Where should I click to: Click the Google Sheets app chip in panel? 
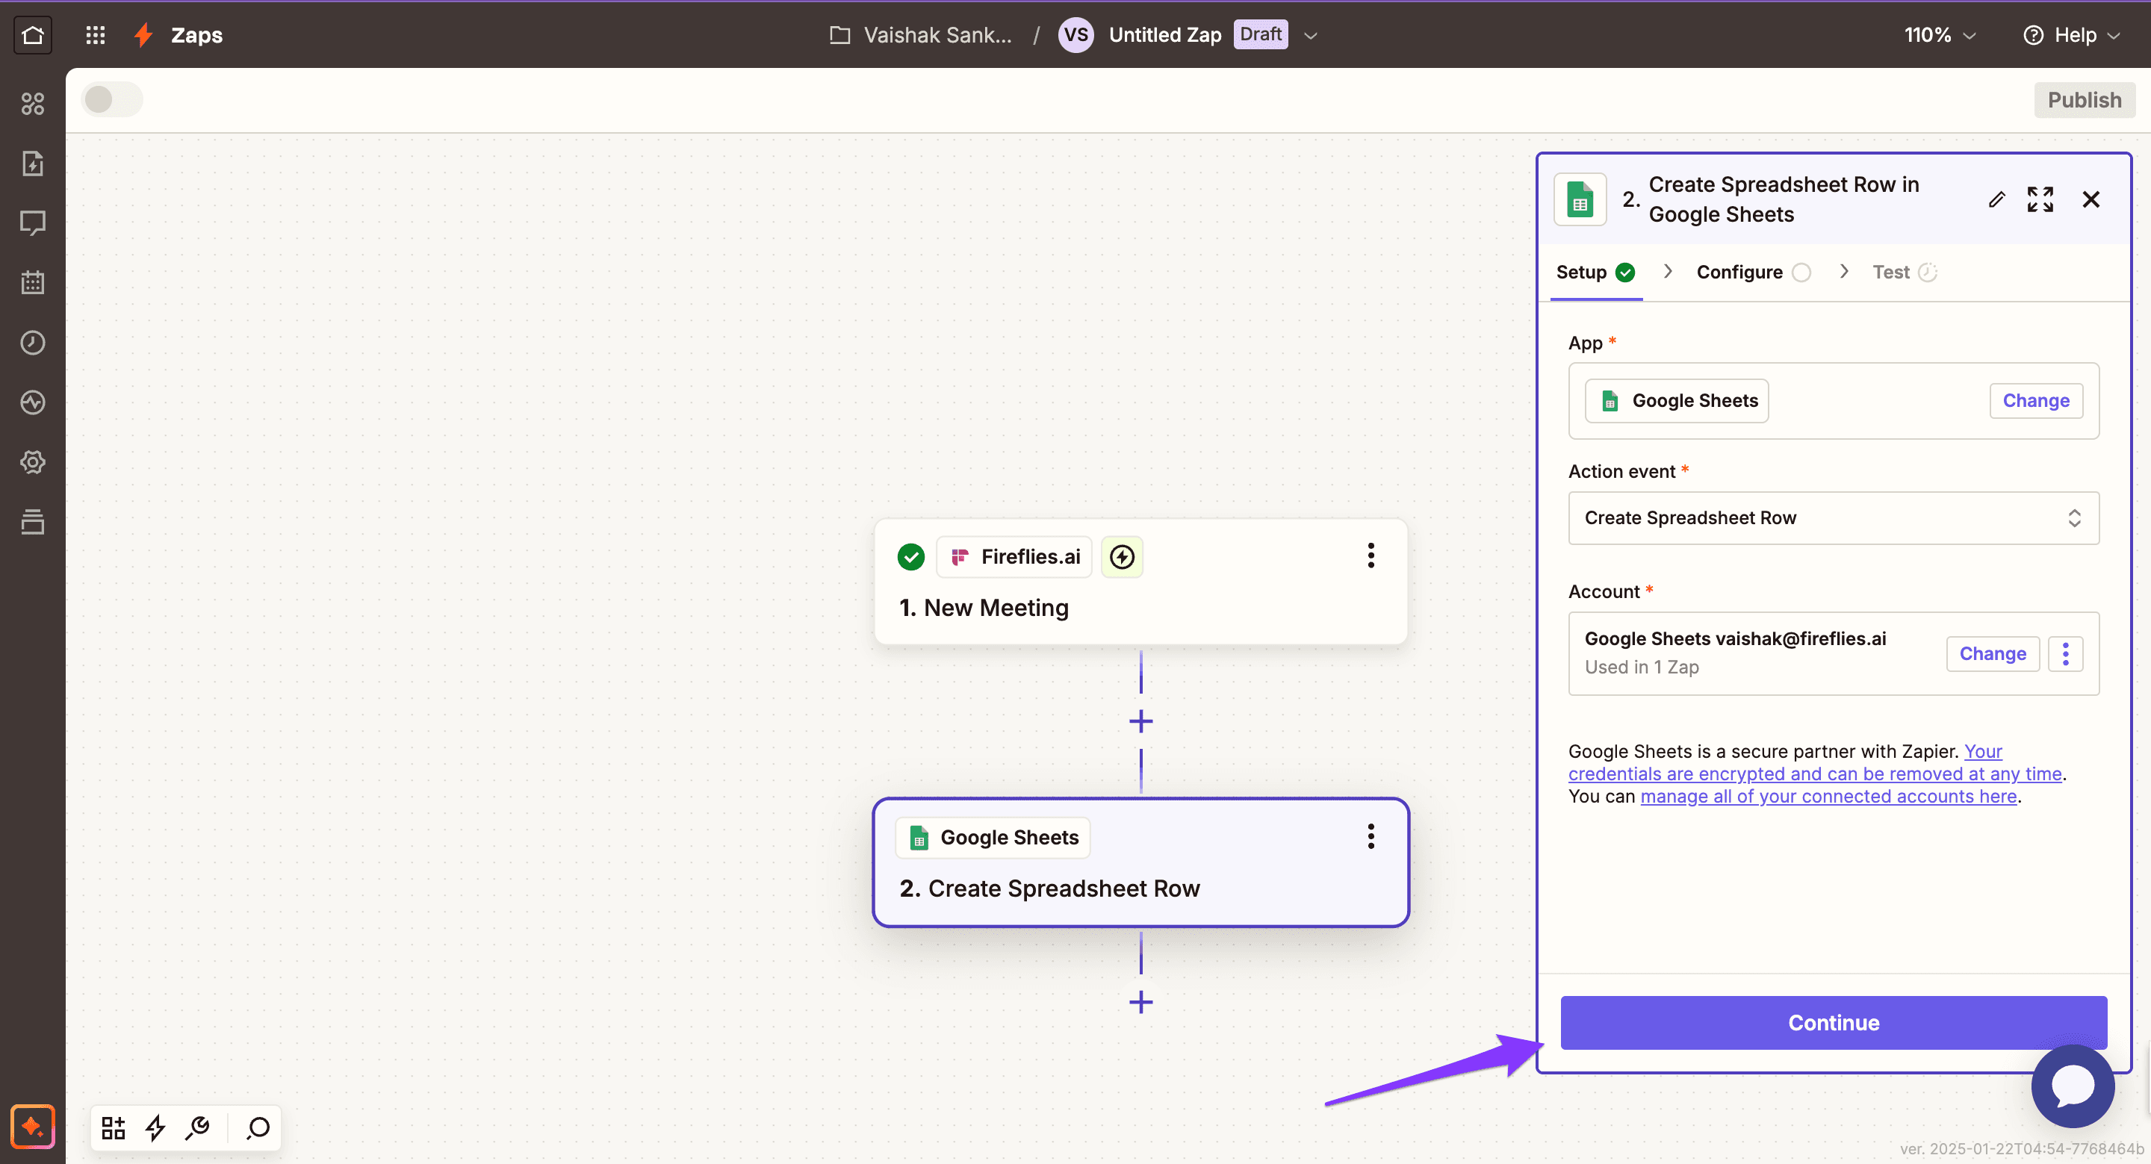pos(1677,401)
